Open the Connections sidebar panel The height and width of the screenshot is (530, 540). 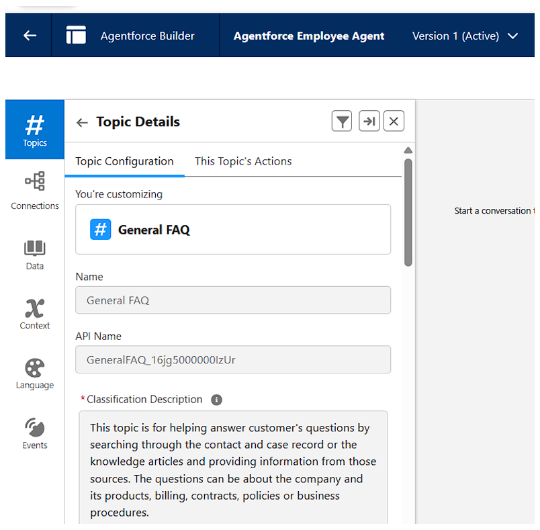(35, 191)
